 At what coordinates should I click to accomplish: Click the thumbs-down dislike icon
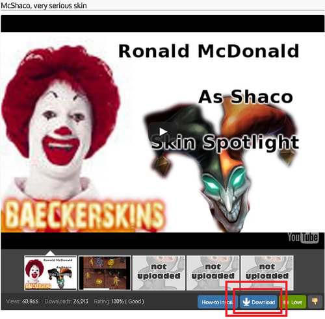pos(315,301)
